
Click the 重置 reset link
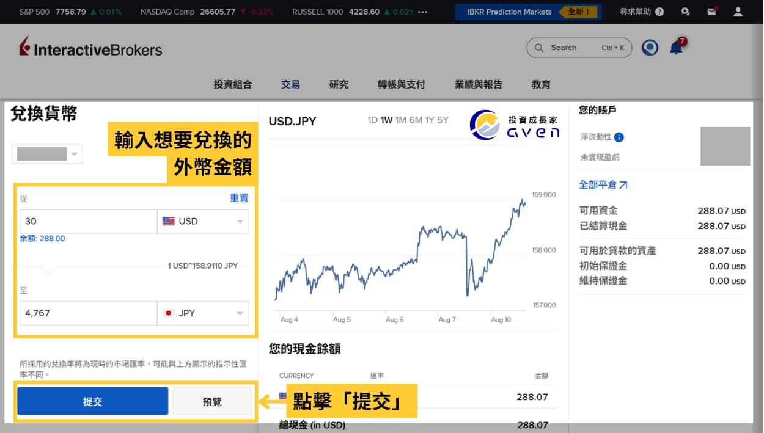(x=239, y=198)
